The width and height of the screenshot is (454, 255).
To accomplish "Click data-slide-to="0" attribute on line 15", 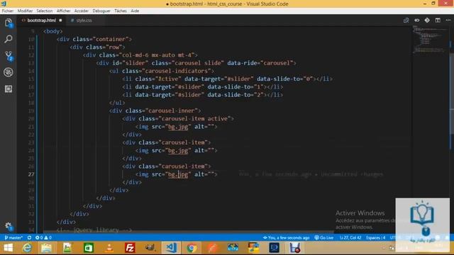I will [285, 79].
